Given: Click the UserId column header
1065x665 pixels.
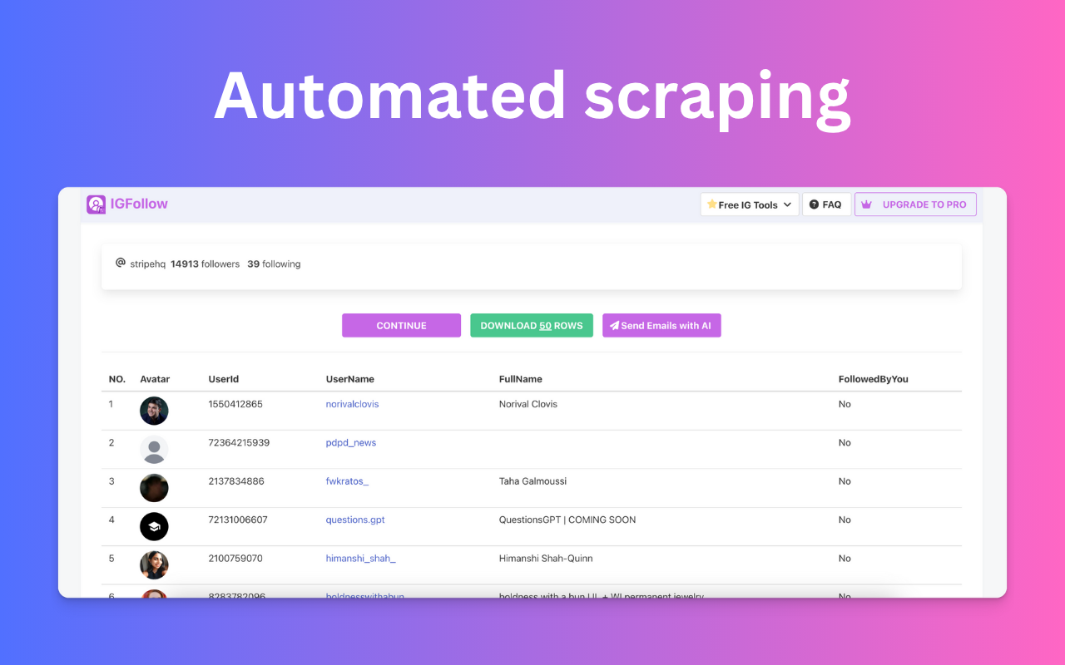Looking at the screenshot, I should pos(224,379).
